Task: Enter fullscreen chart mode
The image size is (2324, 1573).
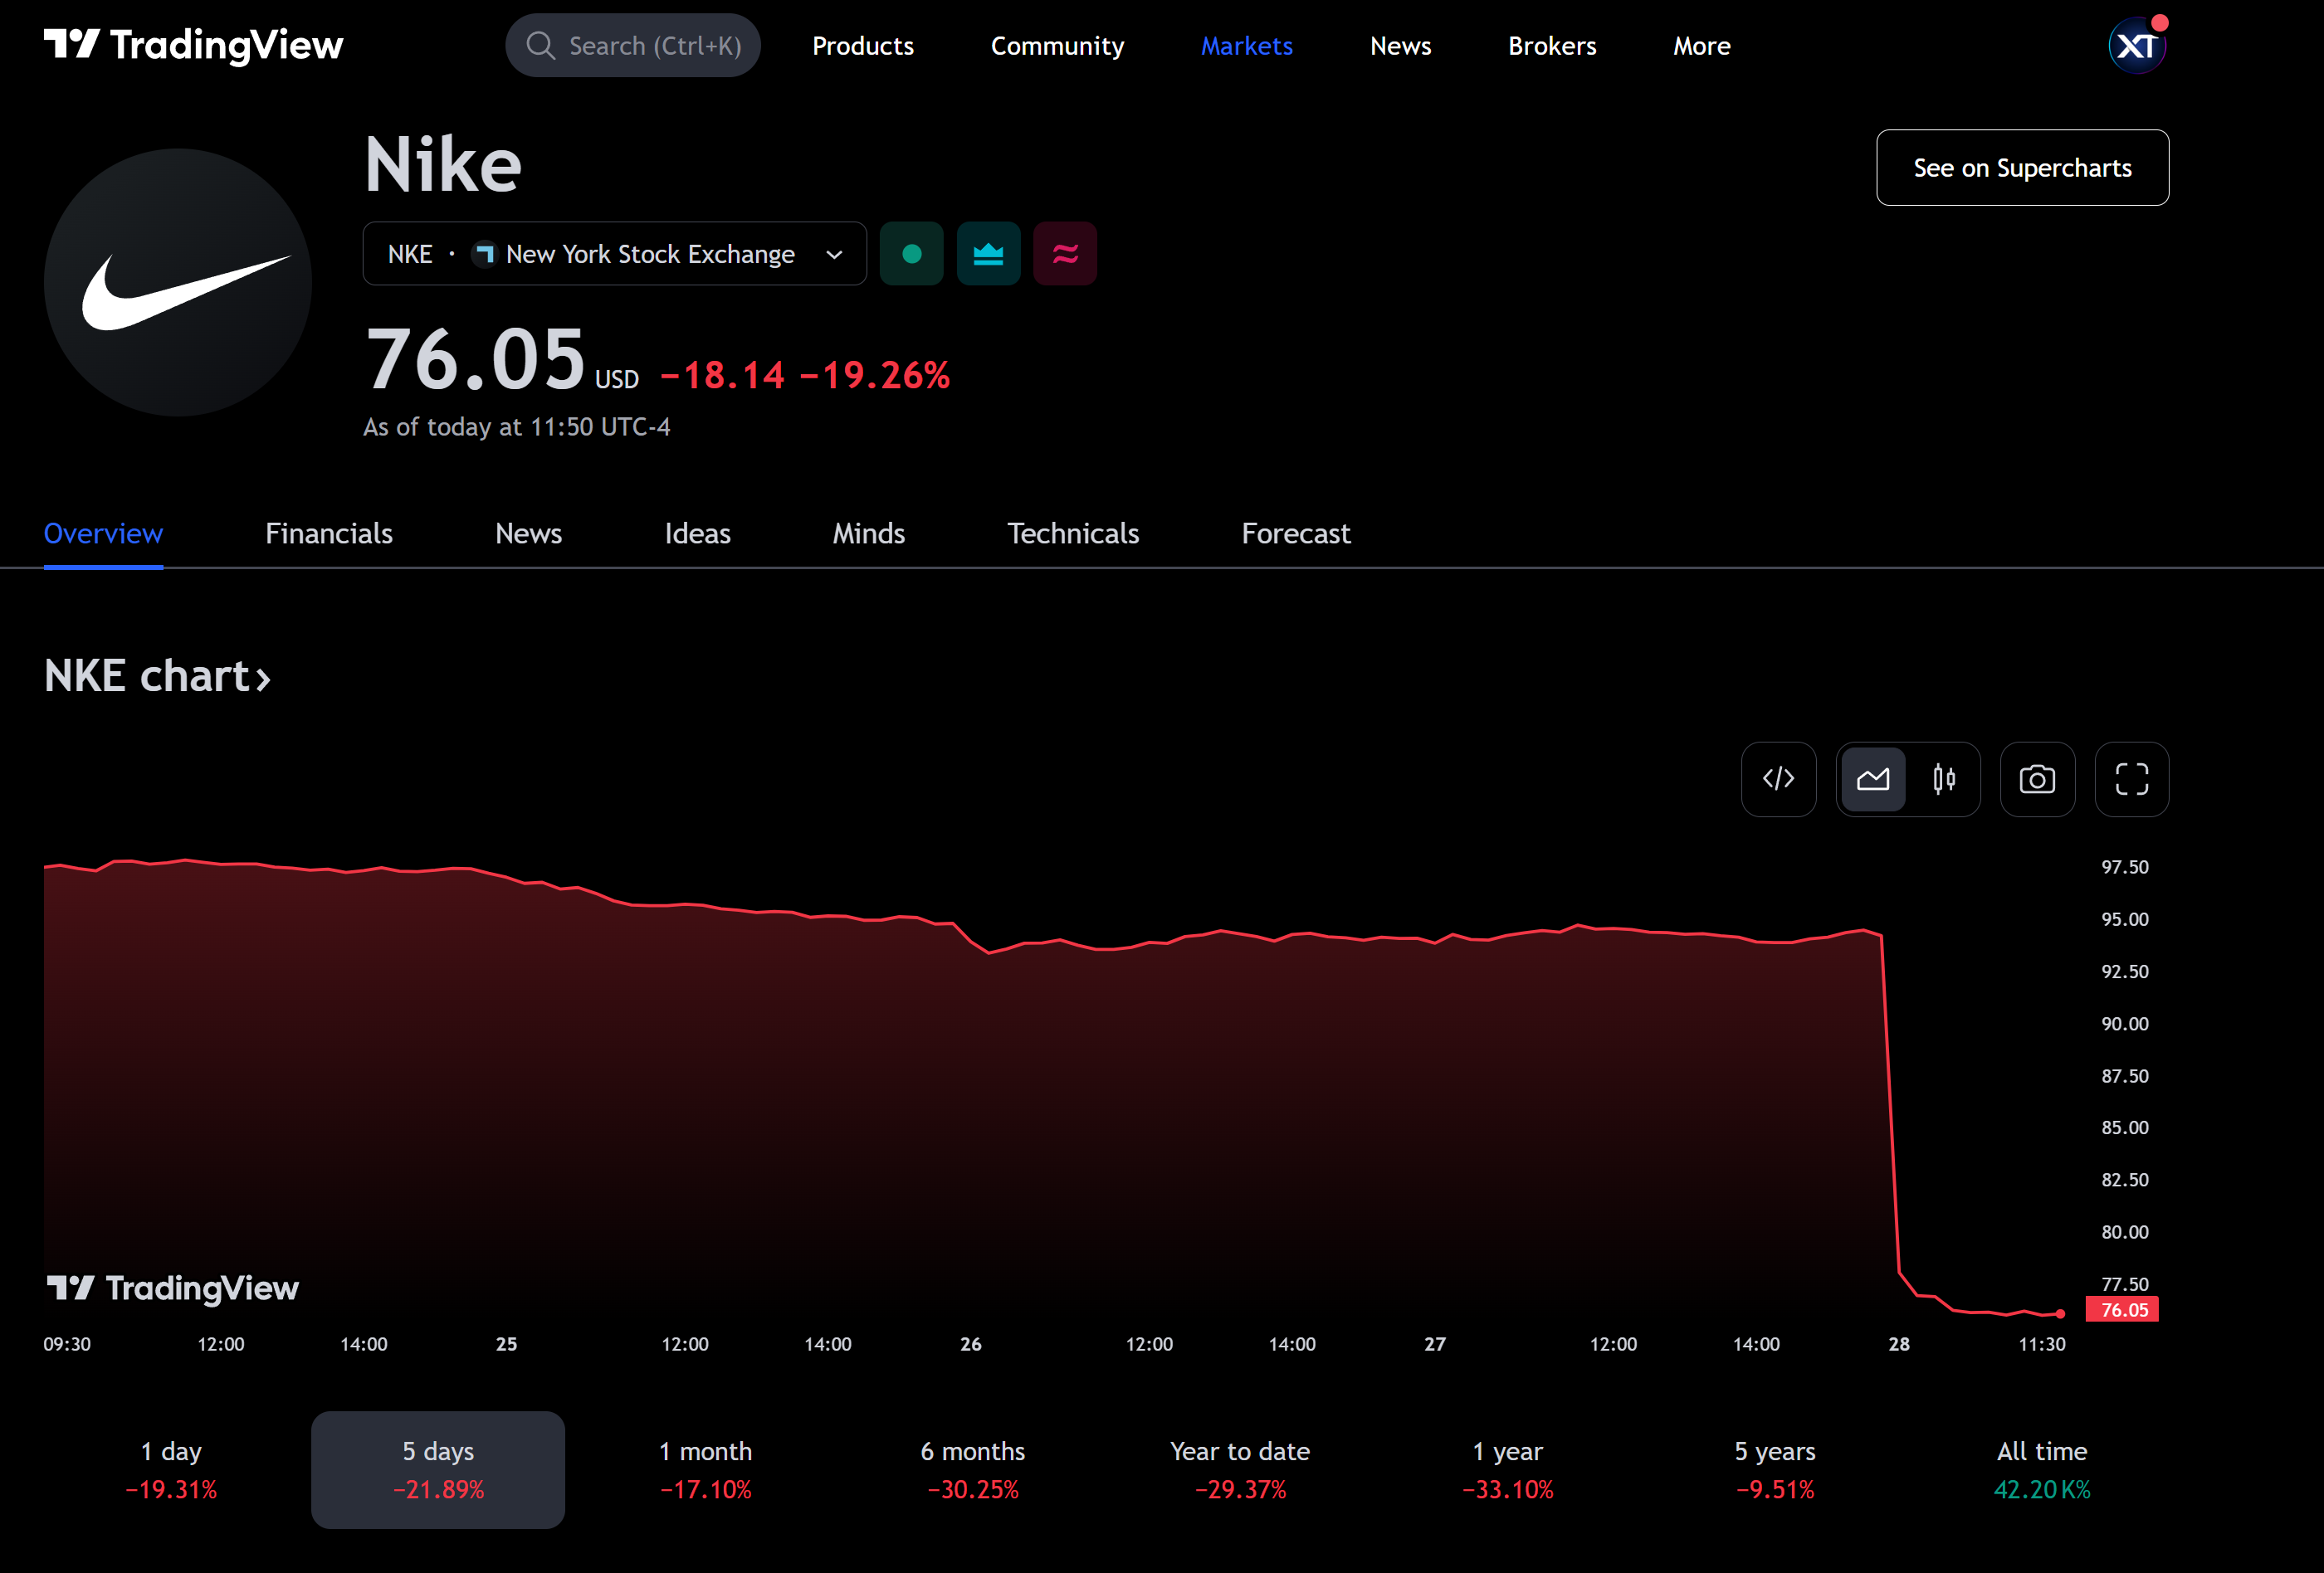Action: coord(2131,780)
